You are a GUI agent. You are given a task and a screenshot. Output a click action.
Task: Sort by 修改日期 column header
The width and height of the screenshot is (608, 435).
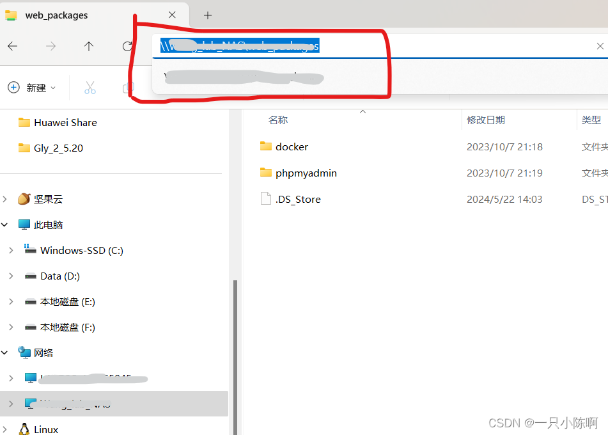click(485, 120)
